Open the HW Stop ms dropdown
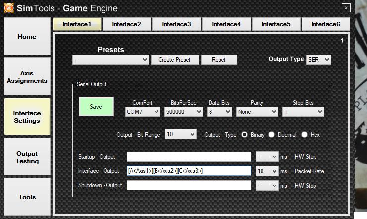This screenshot has height=219, width=367. [x=267, y=186]
